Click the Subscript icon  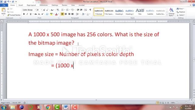pyautogui.click(x=39, y=14)
